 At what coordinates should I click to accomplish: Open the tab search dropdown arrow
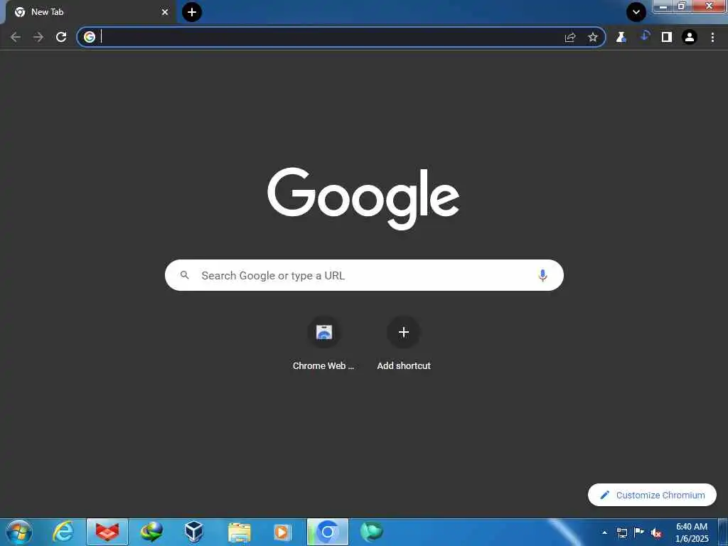click(636, 12)
